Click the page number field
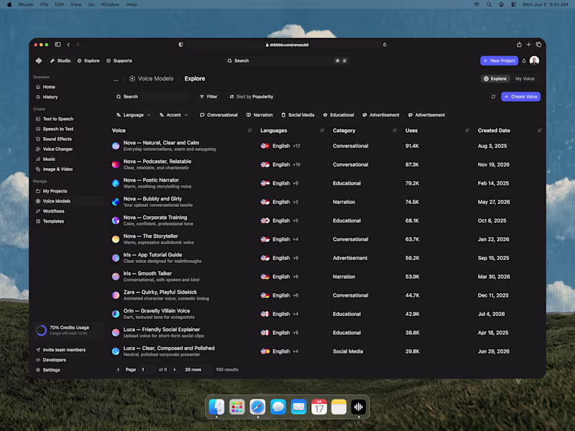This screenshot has height=431, width=575. click(x=147, y=370)
